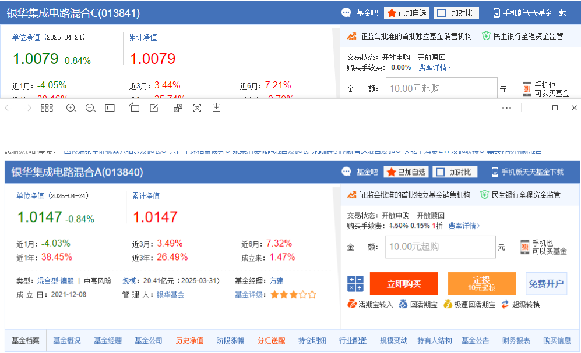Go forward to the next image in viewer
Viewport: 581px width, 353px height.
pos(27,108)
